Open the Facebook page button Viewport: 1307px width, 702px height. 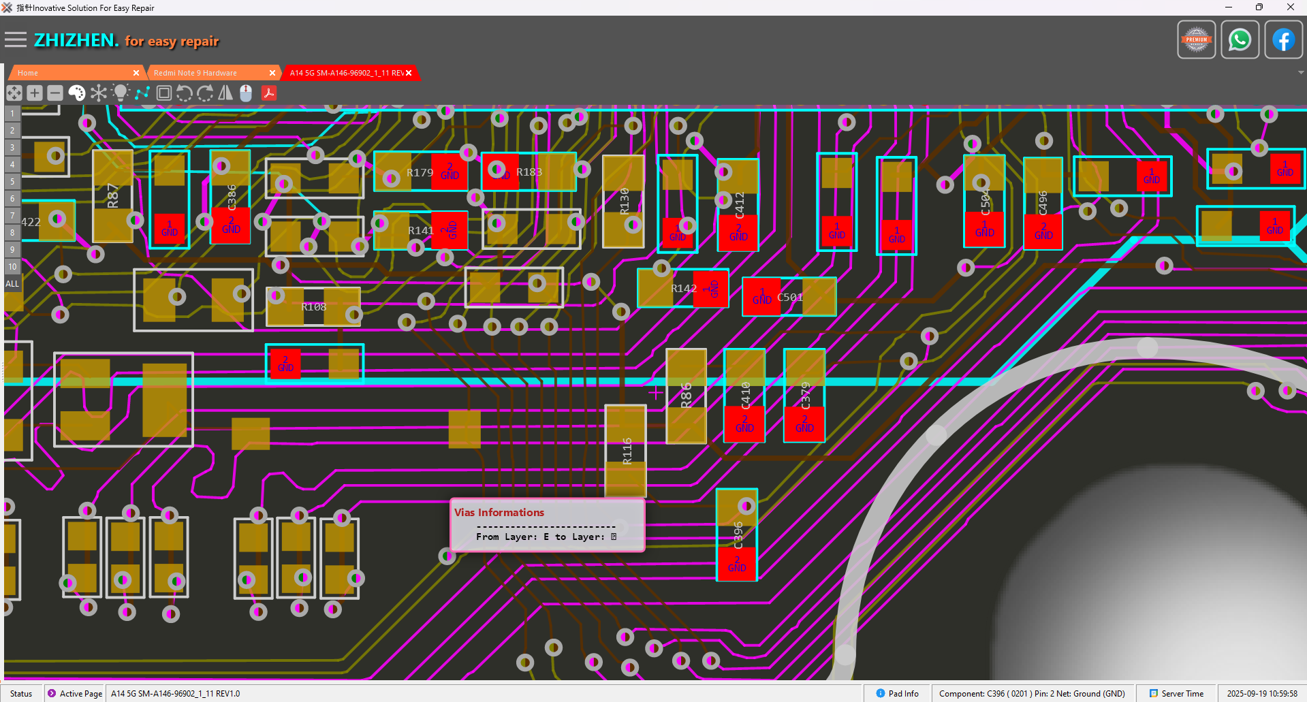coord(1283,40)
